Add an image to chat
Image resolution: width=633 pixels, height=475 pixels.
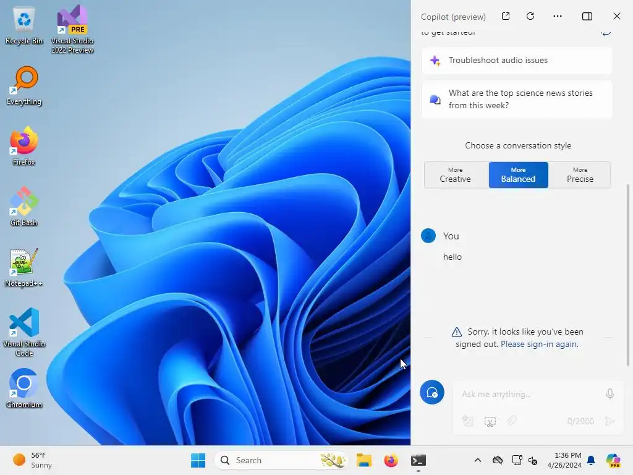click(467, 421)
